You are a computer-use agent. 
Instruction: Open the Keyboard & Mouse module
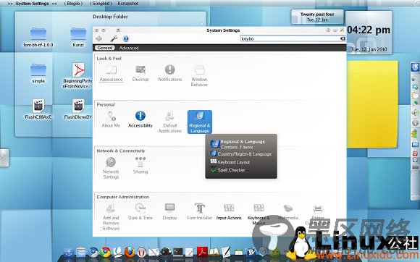click(x=259, y=214)
